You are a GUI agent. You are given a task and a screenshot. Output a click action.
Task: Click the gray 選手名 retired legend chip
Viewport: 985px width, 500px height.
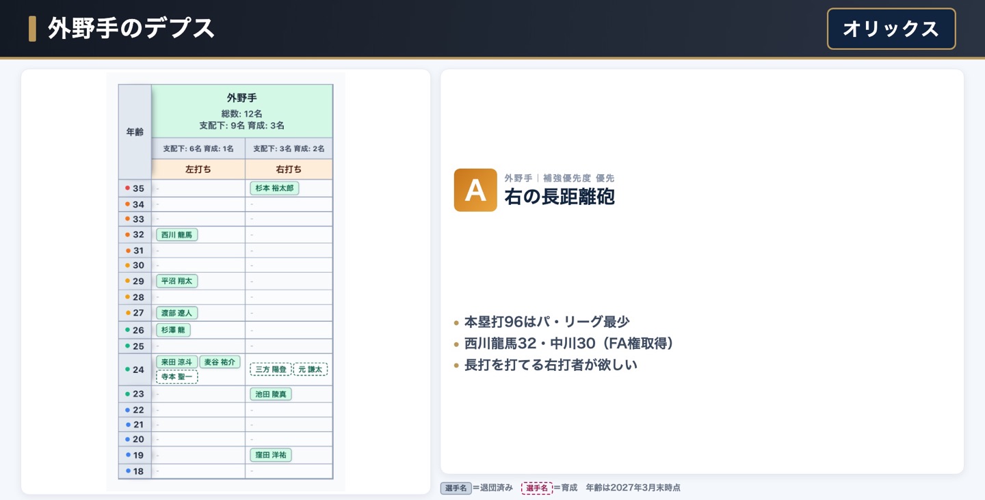(x=456, y=488)
